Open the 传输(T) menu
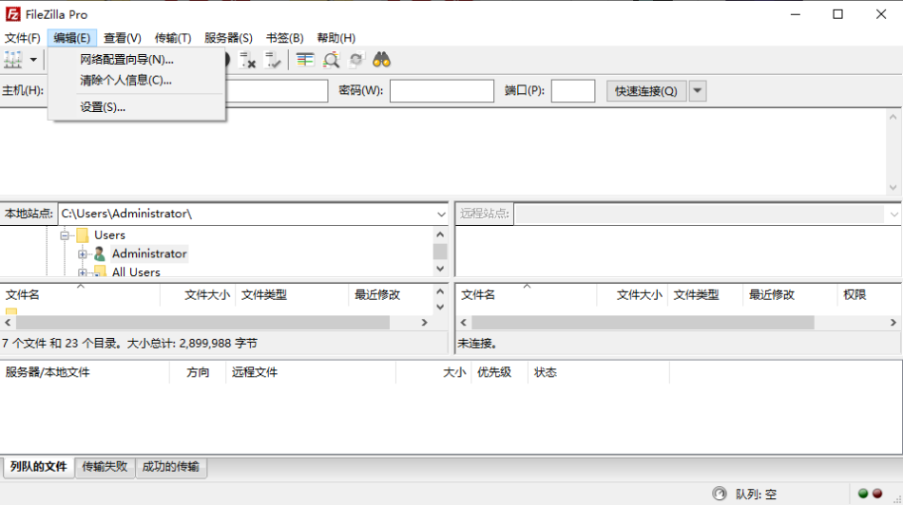Image resolution: width=903 pixels, height=505 pixels. click(173, 38)
